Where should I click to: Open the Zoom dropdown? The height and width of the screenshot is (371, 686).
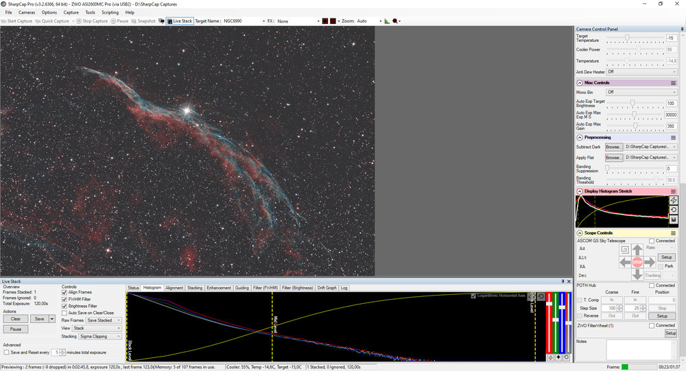(x=380, y=21)
